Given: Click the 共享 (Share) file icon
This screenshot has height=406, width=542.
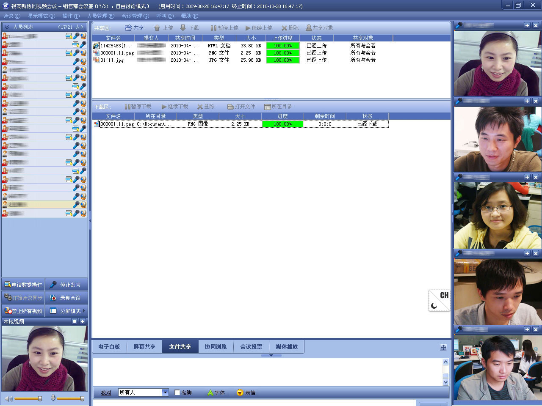Looking at the screenshot, I should tap(128, 28).
